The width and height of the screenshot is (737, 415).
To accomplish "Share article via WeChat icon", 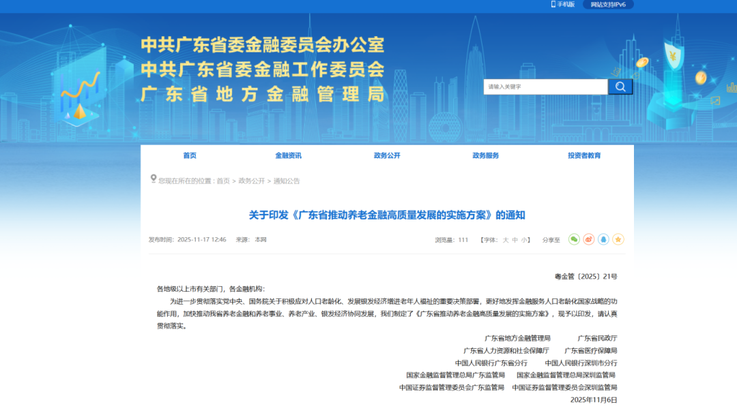I will [574, 239].
